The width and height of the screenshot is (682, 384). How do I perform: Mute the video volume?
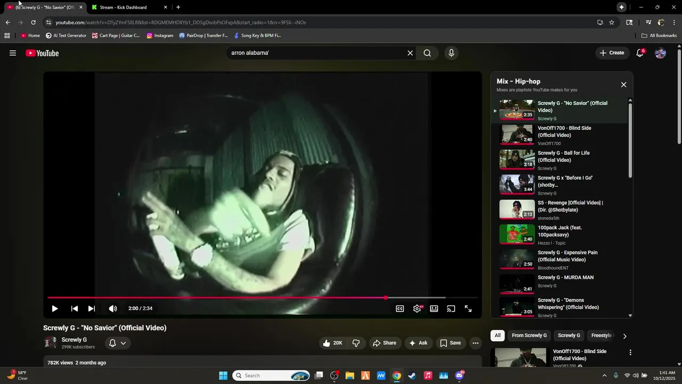113,308
